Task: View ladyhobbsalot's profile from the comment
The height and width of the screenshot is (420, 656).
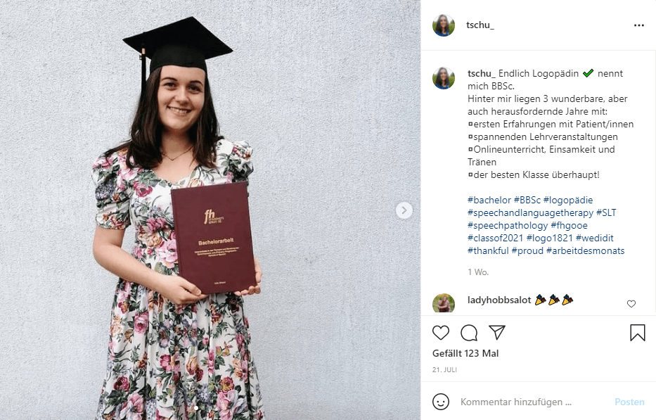Action: click(x=499, y=300)
